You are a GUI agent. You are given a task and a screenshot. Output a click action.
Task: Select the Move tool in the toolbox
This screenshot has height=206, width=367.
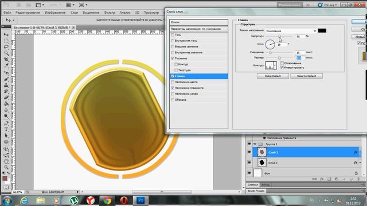tap(6, 34)
